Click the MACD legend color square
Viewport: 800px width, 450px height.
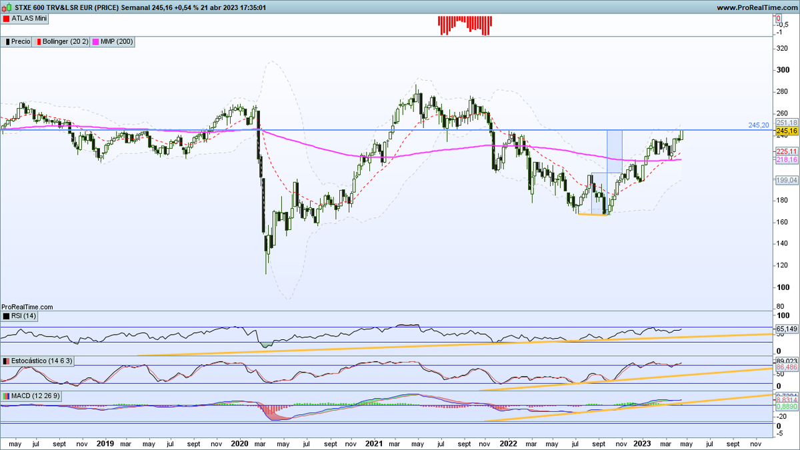(6, 397)
